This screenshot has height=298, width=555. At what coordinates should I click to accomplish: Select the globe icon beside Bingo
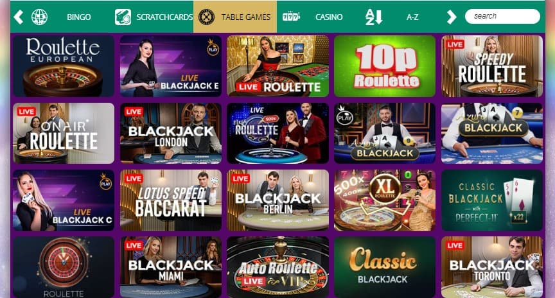39,17
